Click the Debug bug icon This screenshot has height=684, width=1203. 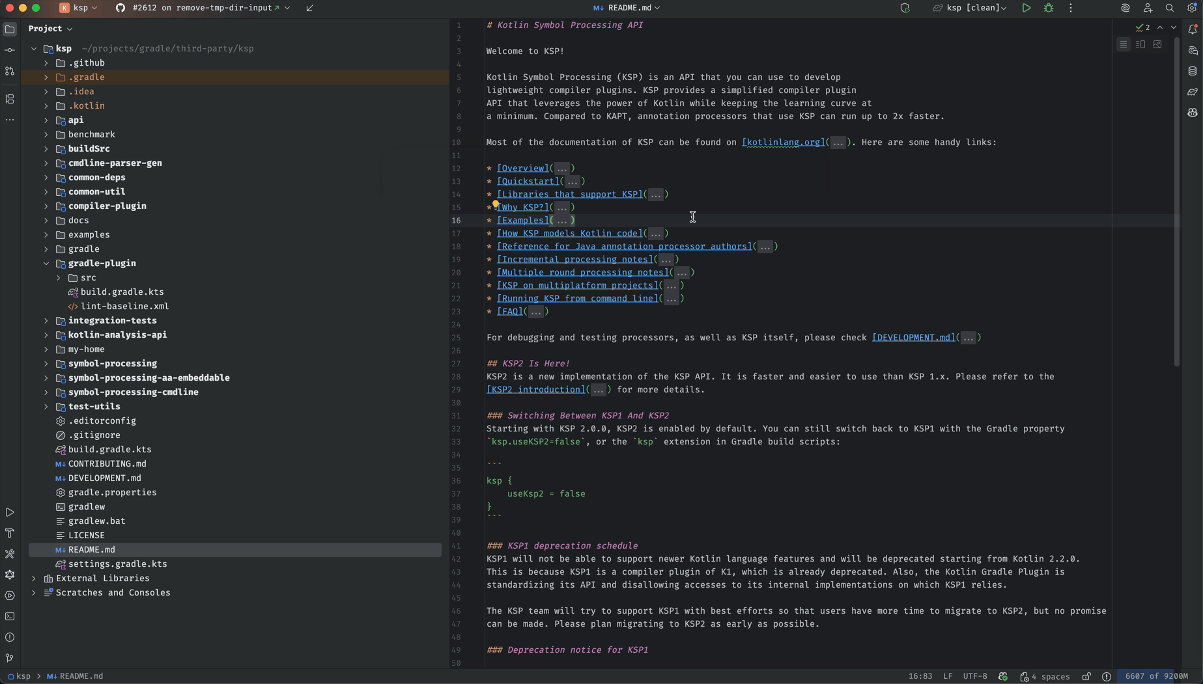pos(1048,8)
